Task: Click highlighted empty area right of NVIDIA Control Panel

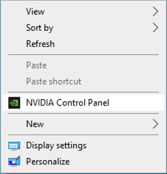Action: pyautogui.click(x=137, y=103)
